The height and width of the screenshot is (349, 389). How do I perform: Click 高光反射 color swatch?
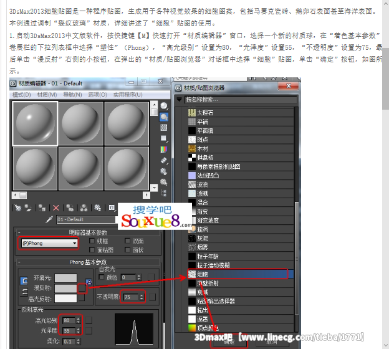(x=65, y=299)
